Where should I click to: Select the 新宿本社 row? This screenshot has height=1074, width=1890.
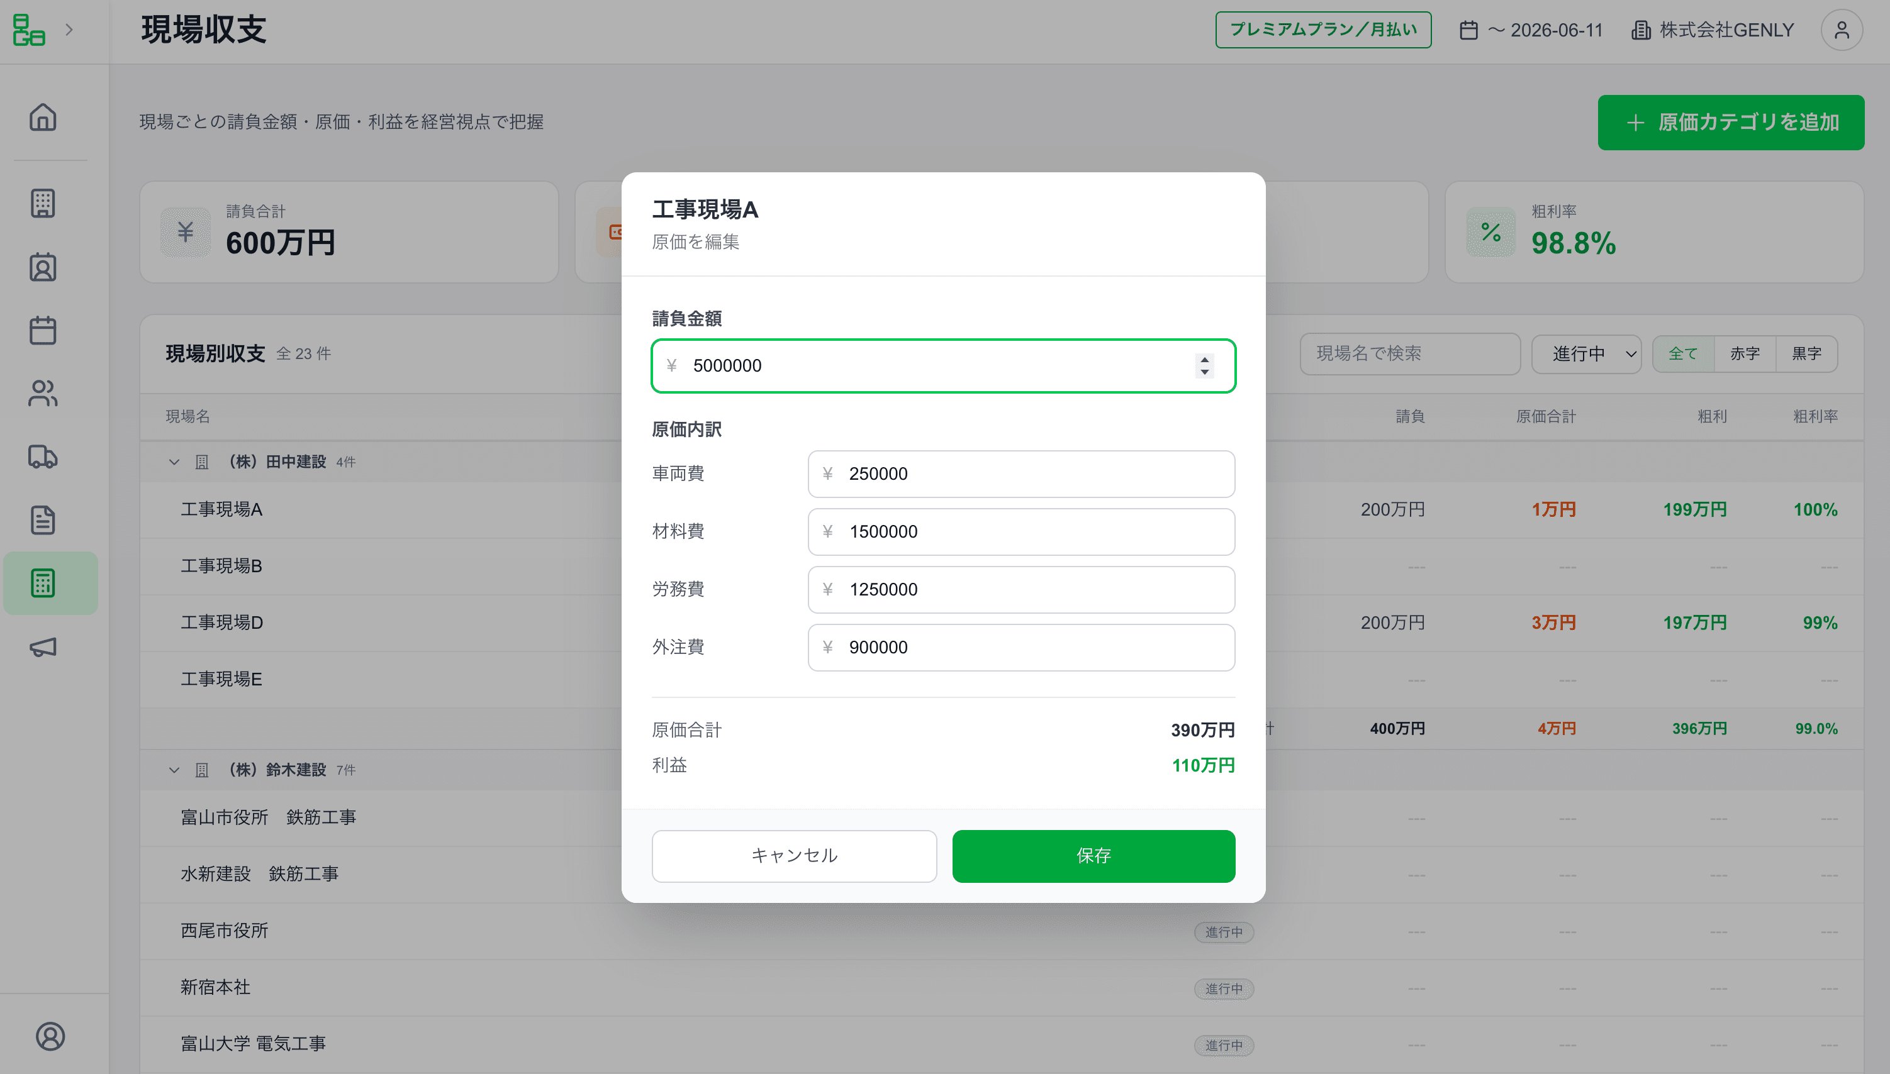[x=1002, y=988]
